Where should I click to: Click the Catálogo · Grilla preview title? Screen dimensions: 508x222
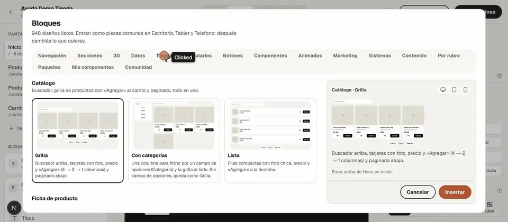point(349,90)
